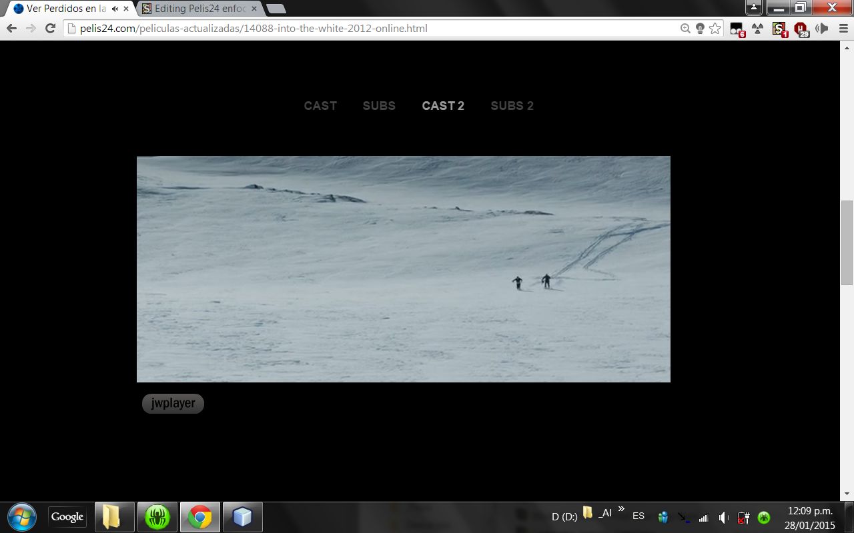Reload the pelis24 page
Screen dimensions: 854x533
point(50,29)
